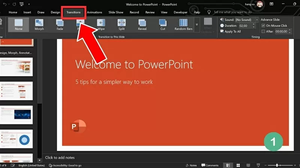Select the Morph transition effect

point(39,25)
